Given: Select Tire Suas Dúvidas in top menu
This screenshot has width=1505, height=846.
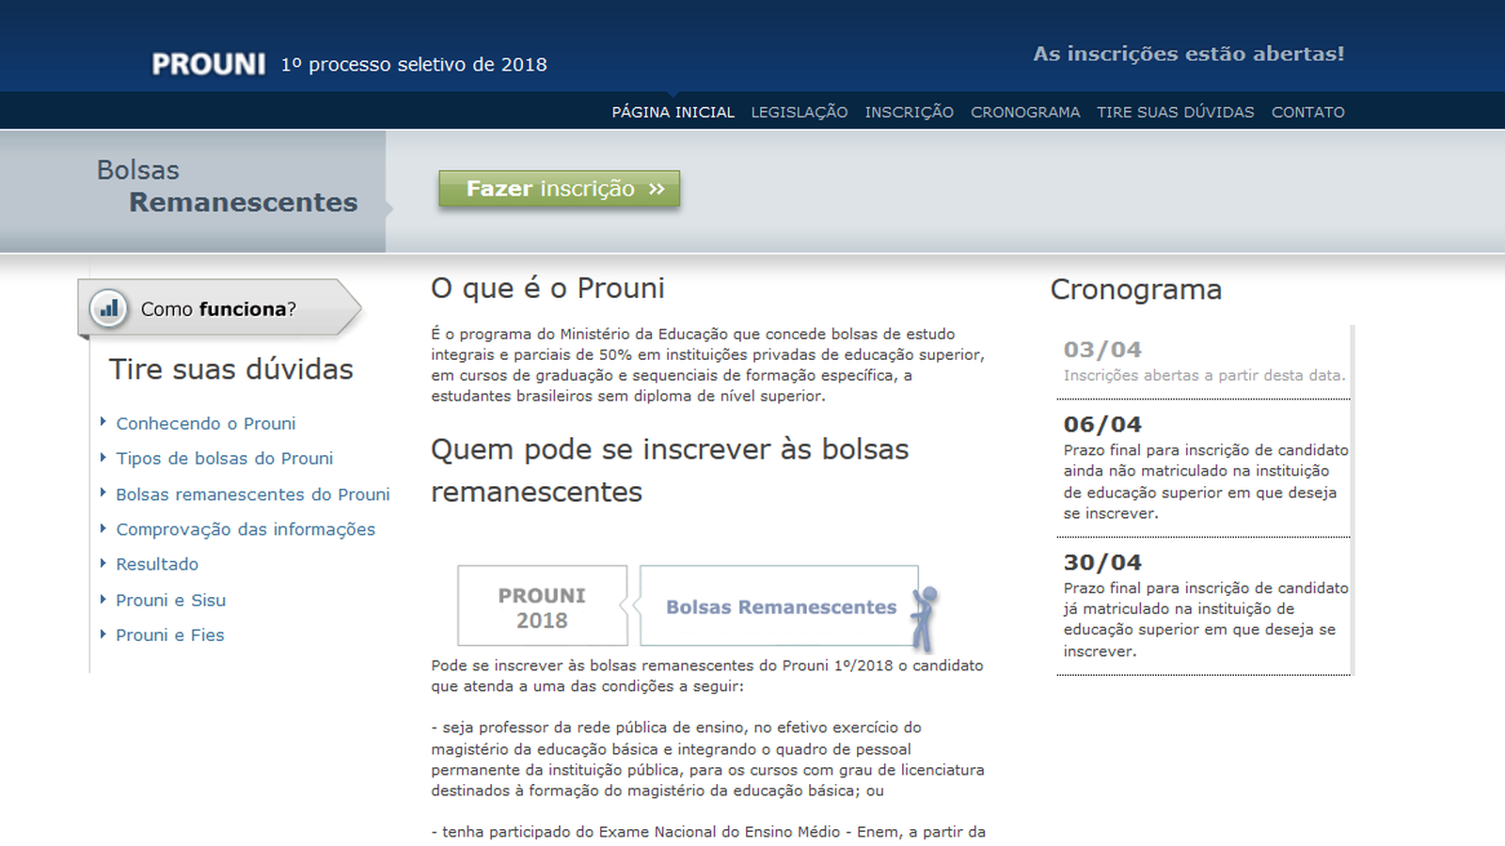Looking at the screenshot, I should (1175, 112).
